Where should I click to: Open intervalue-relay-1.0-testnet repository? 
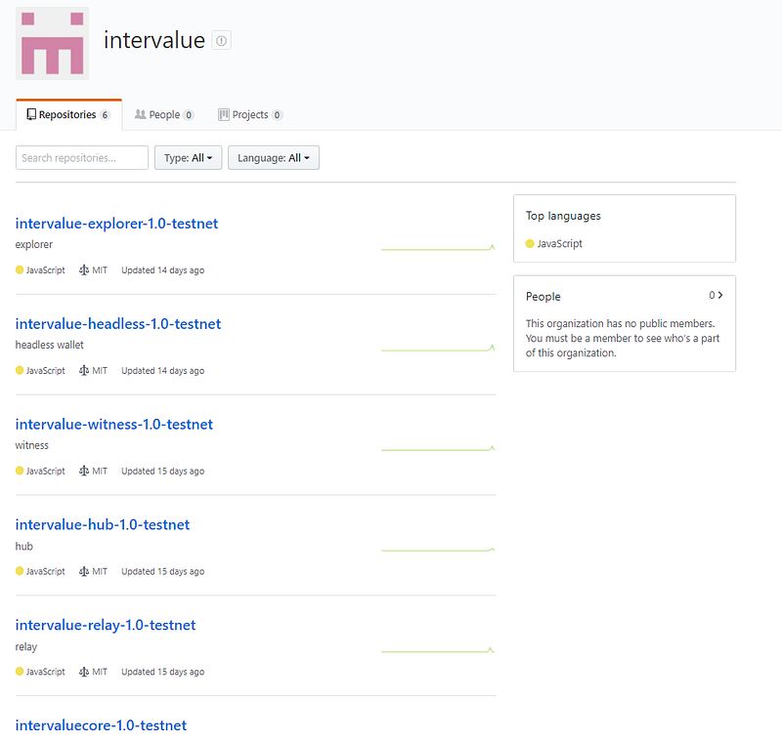click(x=106, y=626)
